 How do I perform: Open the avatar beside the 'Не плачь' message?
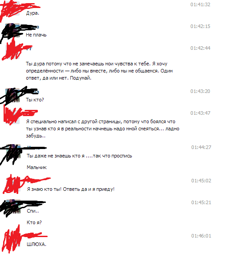pyautogui.click(x=12, y=30)
